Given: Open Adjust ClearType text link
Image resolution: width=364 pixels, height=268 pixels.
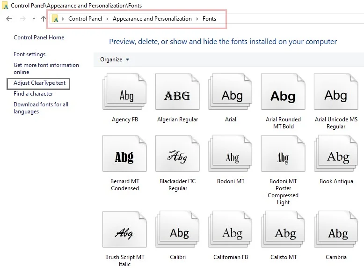Looking at the screenshot, I should [39, 83].
